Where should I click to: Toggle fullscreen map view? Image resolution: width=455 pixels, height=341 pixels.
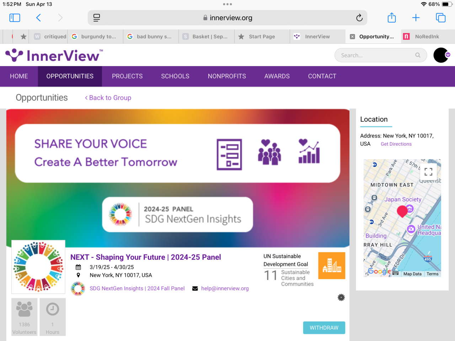click(428, 172)
